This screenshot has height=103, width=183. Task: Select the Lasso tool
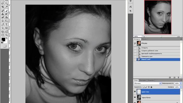coord(3,4)
